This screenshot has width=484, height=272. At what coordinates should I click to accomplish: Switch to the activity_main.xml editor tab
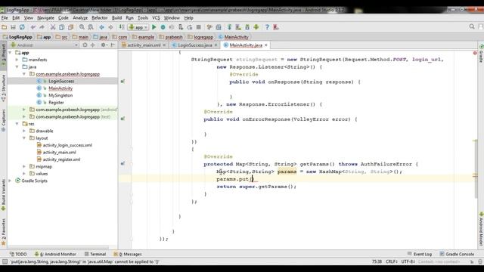coord(144,45)
